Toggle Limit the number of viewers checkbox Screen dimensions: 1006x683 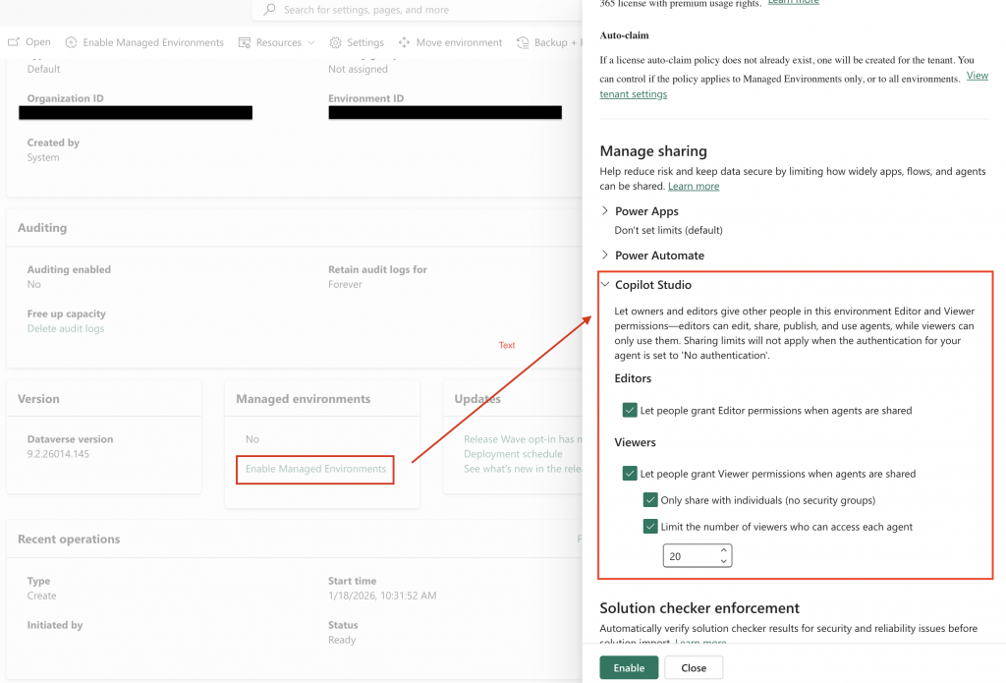[x=650, y=527]
